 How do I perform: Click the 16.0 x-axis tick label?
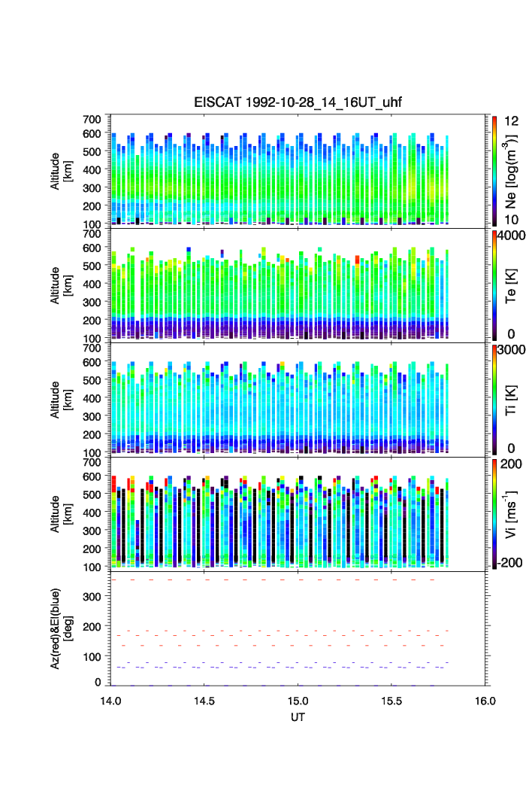click(485, 701)
